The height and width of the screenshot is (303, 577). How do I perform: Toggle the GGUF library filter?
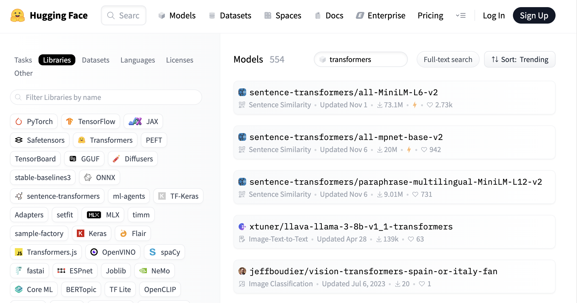point(84,159)
